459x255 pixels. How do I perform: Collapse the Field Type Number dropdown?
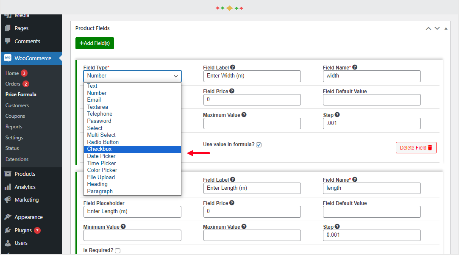point(132,76)
